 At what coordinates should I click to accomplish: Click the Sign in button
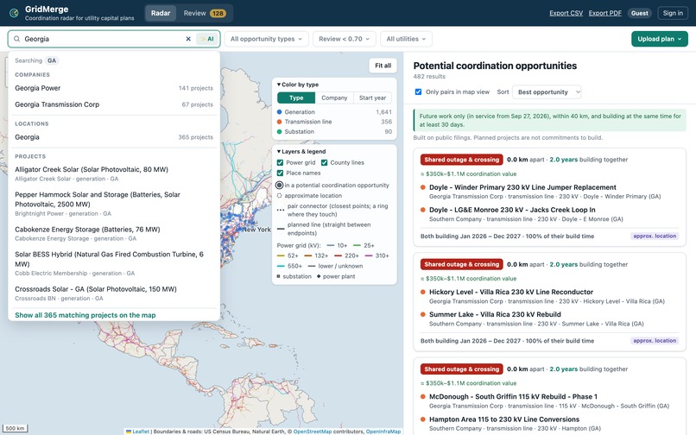pos(673,13)
